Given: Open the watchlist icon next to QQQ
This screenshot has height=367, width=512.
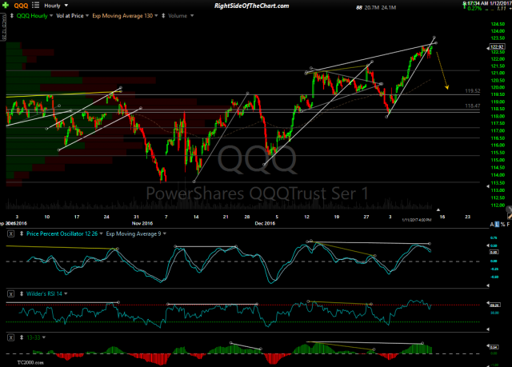Looking at the screenshot, I should coord(35,6).
